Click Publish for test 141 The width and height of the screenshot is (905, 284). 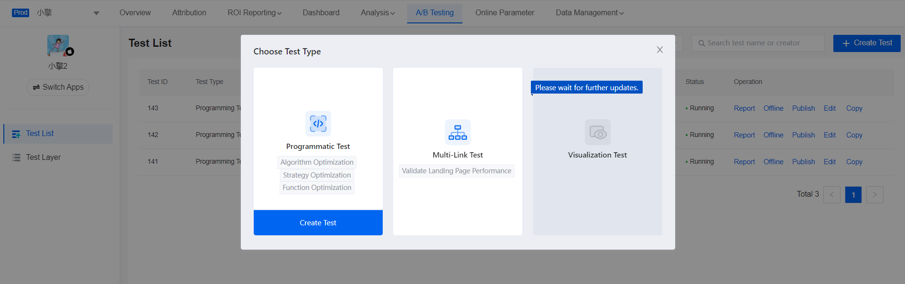[804, 162]
